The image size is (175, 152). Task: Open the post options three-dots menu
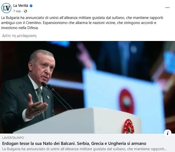[x=167, y=8]
